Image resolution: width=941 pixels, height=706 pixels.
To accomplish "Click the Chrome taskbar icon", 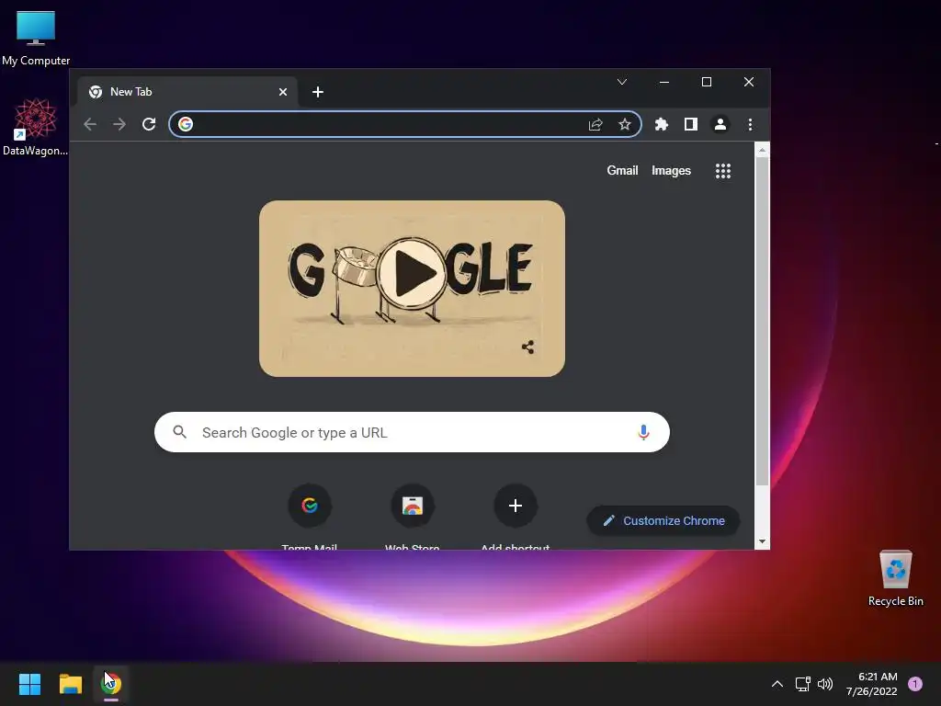I will point(111,684).
